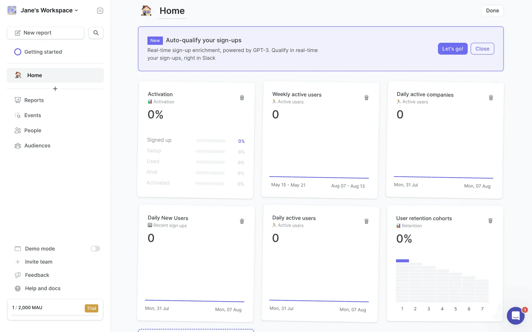Delete the Activation card with trash icon
Viewport: 532px width, 332px height.
pos(242,98)
